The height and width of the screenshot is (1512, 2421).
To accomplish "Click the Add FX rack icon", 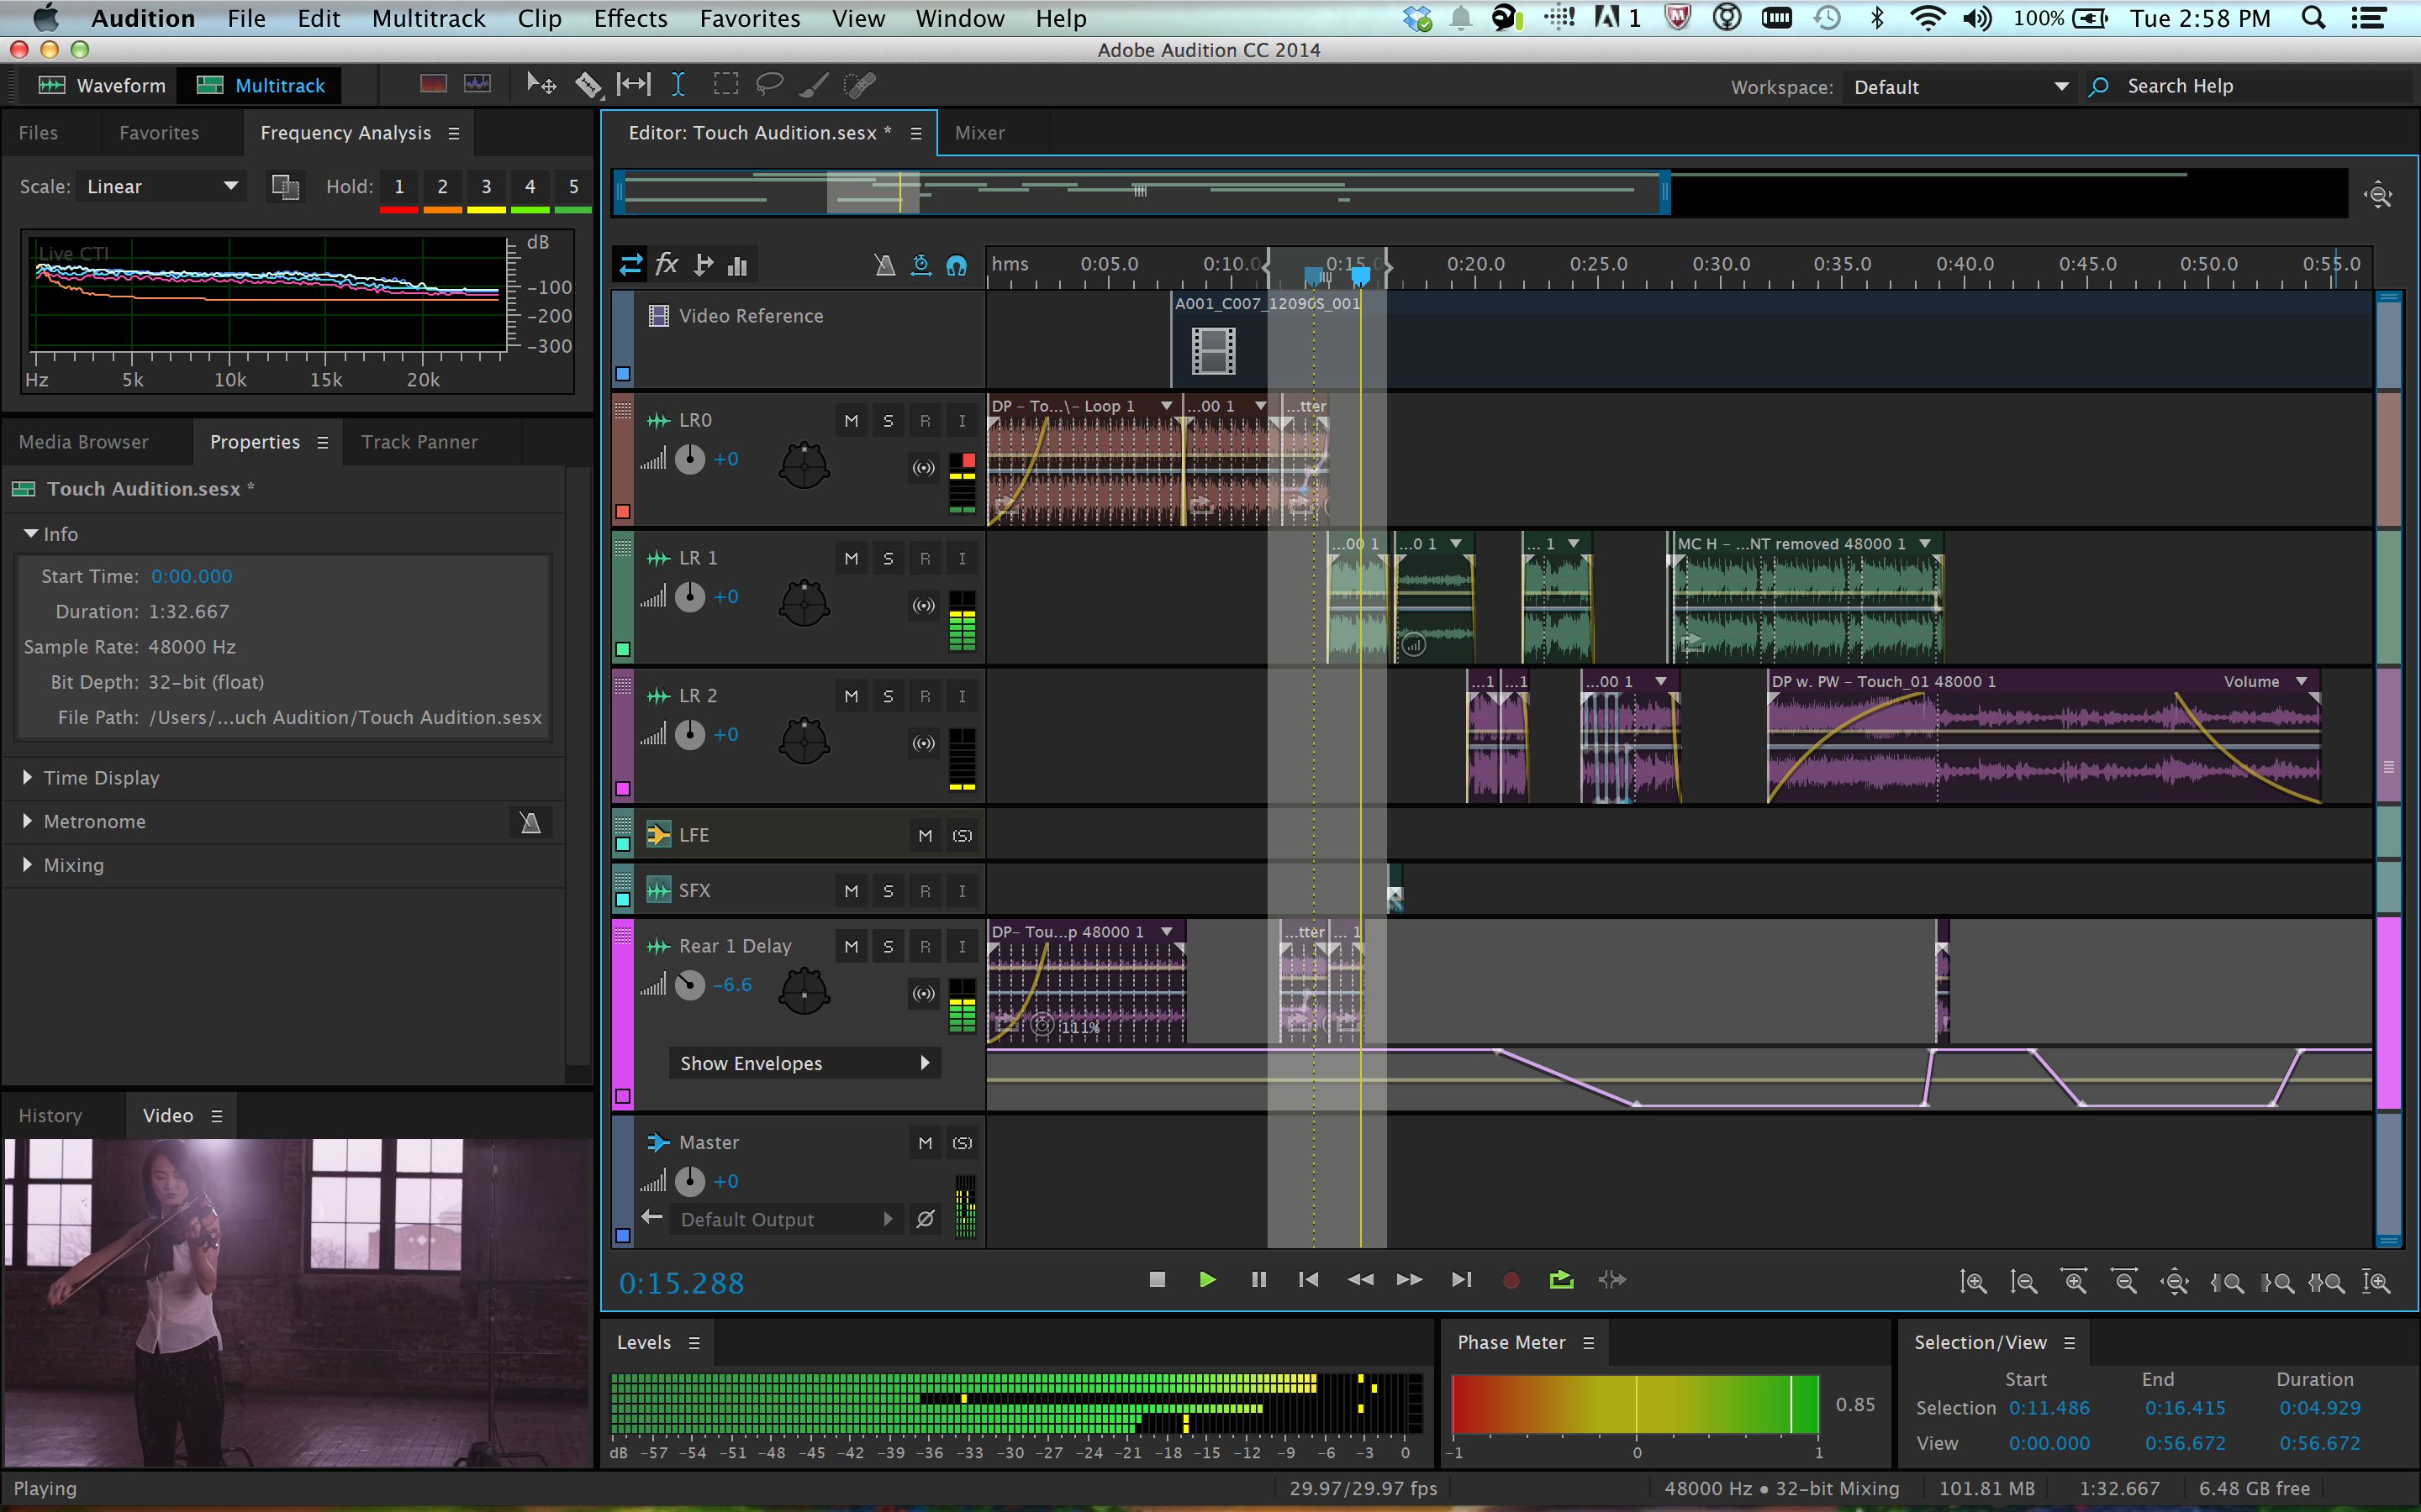I will pos(669,265).
